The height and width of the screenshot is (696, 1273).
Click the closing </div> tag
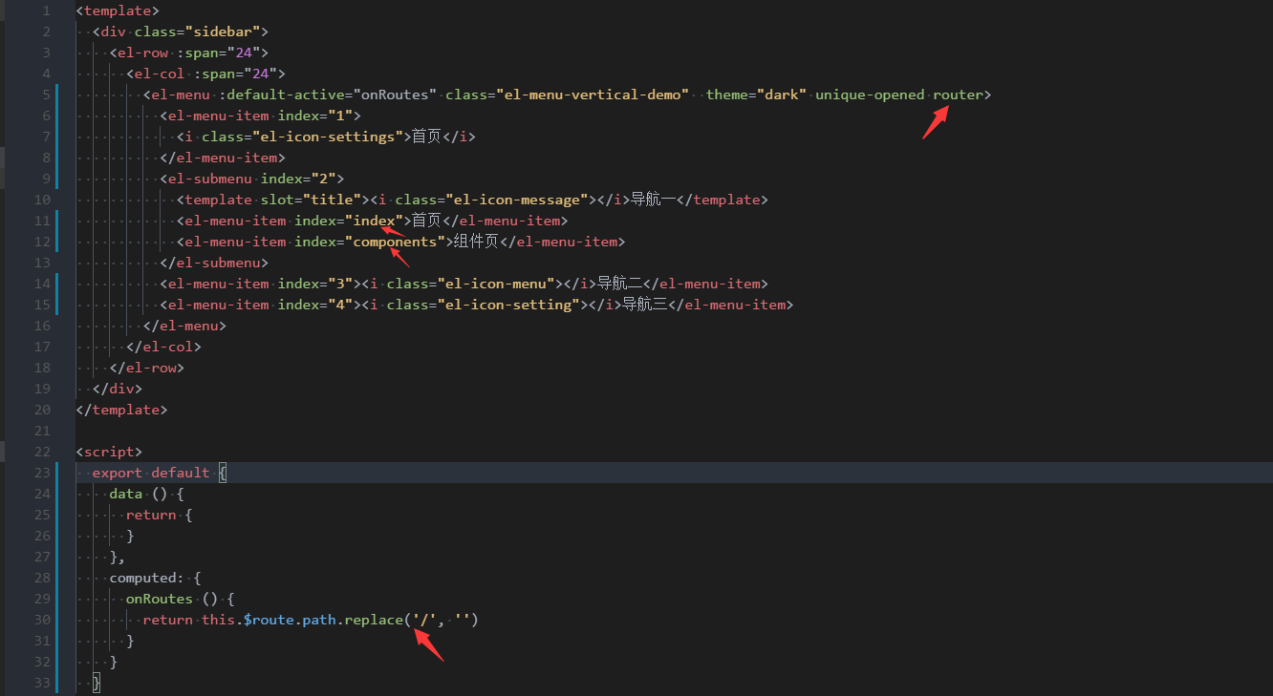click(118, 389)
